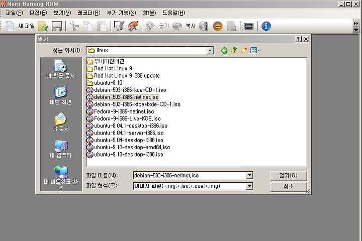
Task: Open the 내 최근 문서 shortcut
Action: point(61,69)
